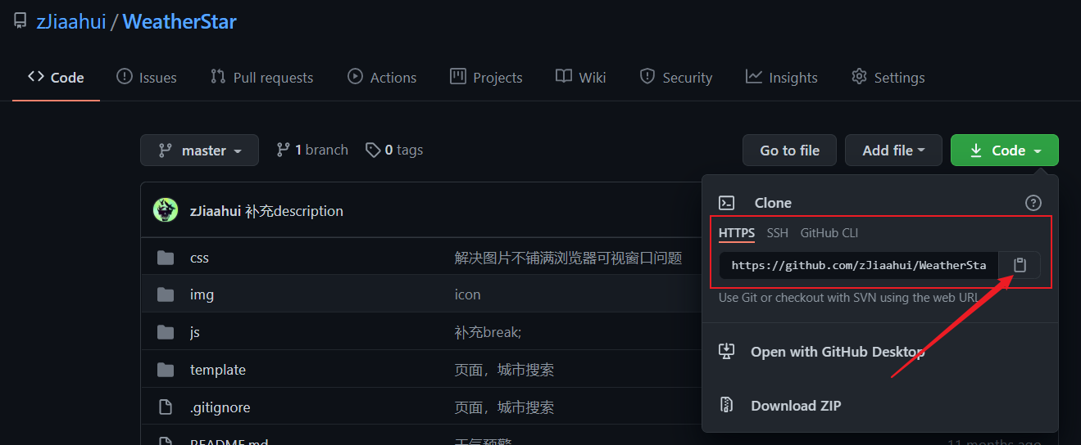Select the SSH clone tab
The image size is (1081, 445).
click(778, 233)
